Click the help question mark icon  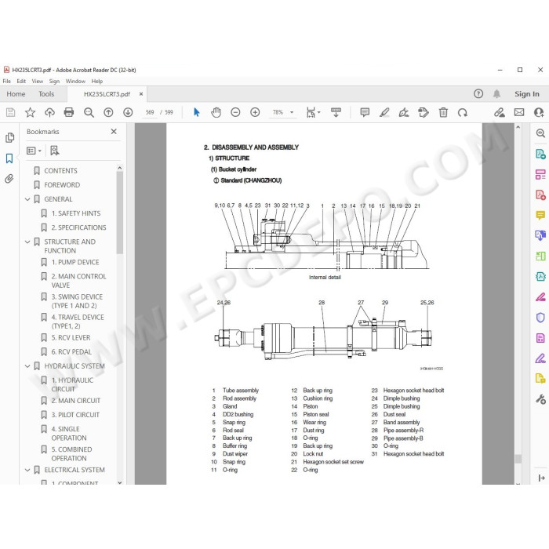coord(478,94)
